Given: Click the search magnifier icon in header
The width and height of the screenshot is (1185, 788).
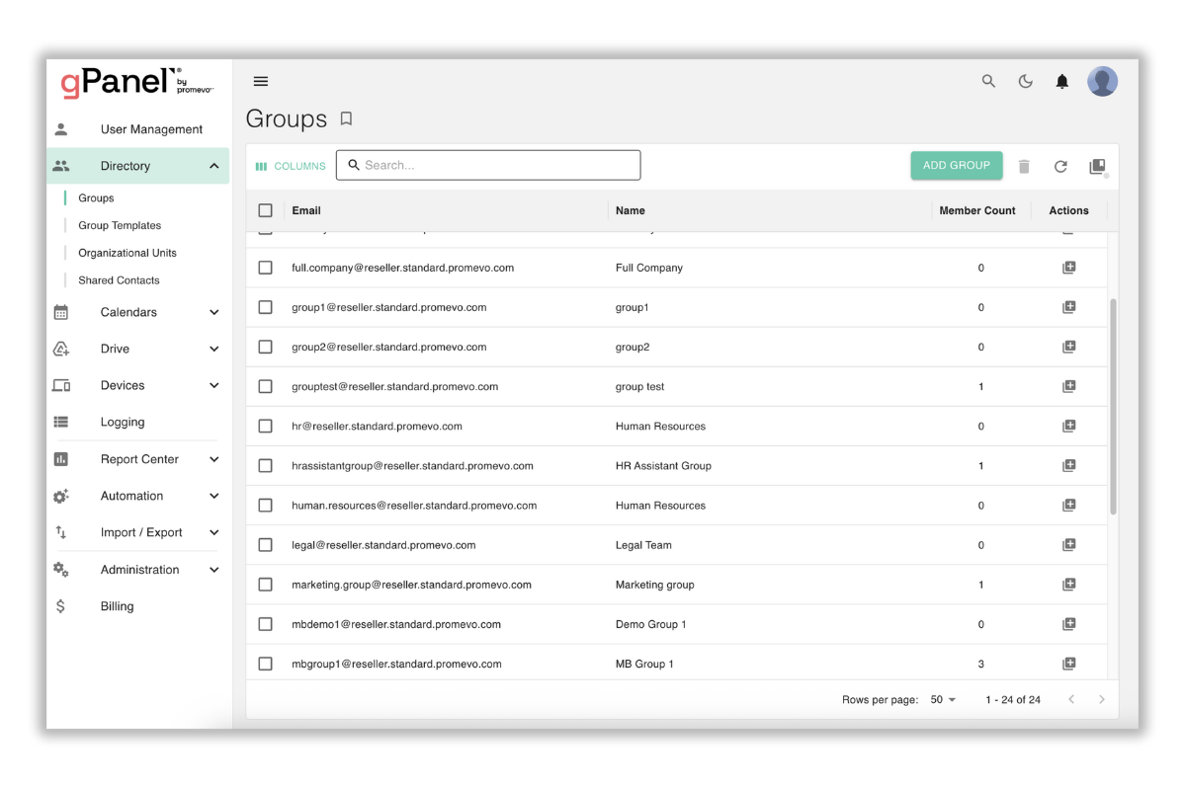Looking at the screenshot, I should tap(988, 81).
